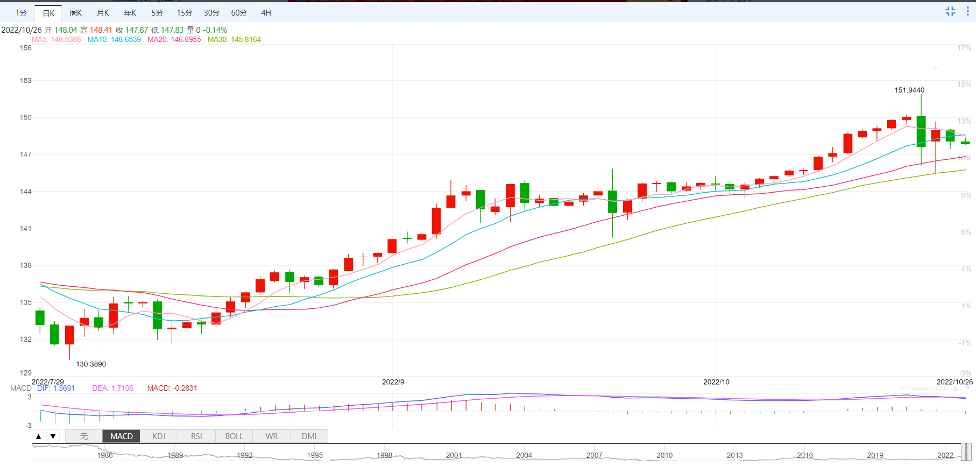The image size is (976, 473).
Task: Select the 周K weekly chart tab
Action: (x=75, y=13)
